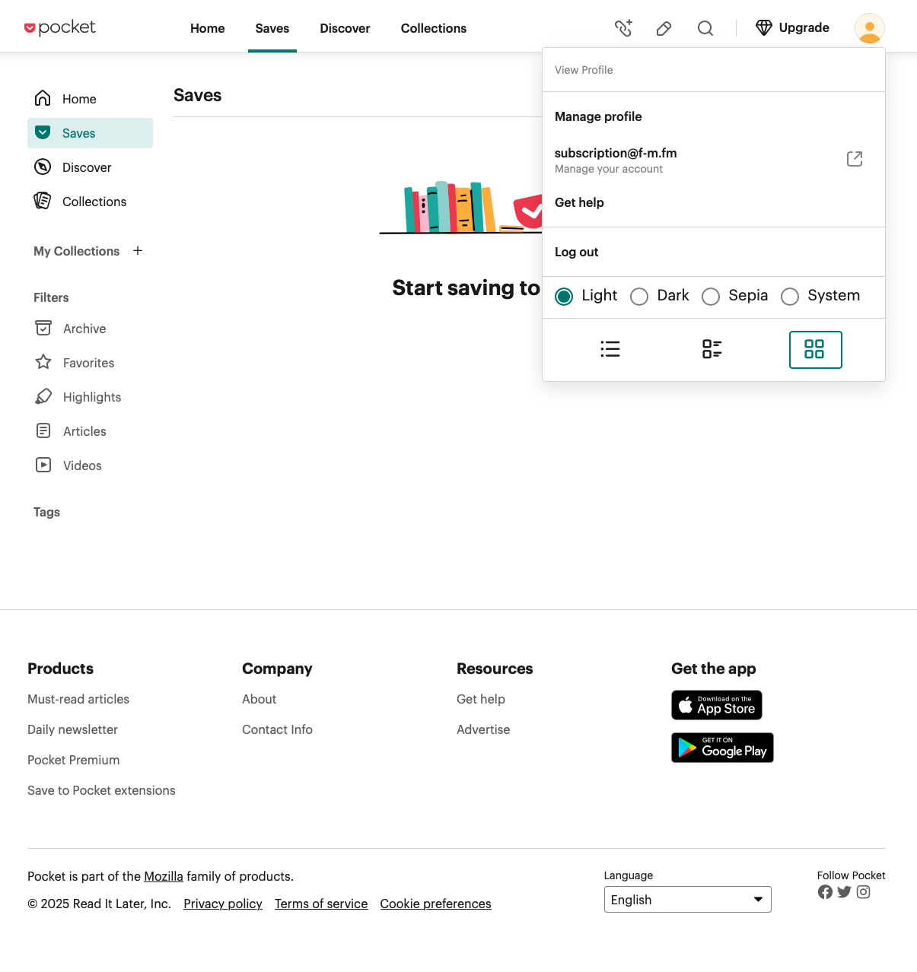Visit Pocket on Twitter icon
The image size is (917, 972).
(x=844, y=892)
